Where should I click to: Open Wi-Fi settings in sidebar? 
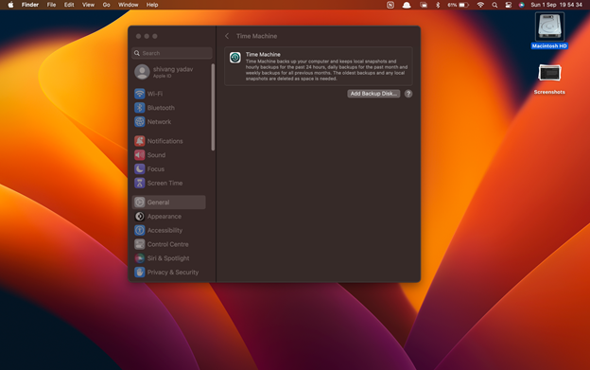pyautogui.click(x=169, y=94)
